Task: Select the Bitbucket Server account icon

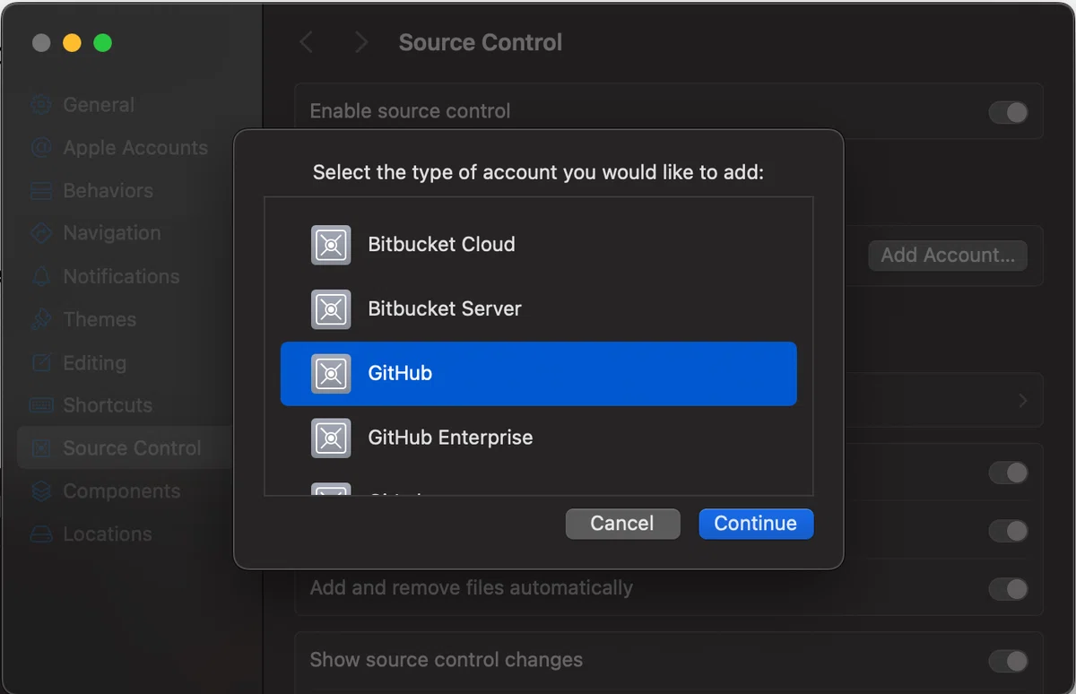Action: tap(331, 309)
